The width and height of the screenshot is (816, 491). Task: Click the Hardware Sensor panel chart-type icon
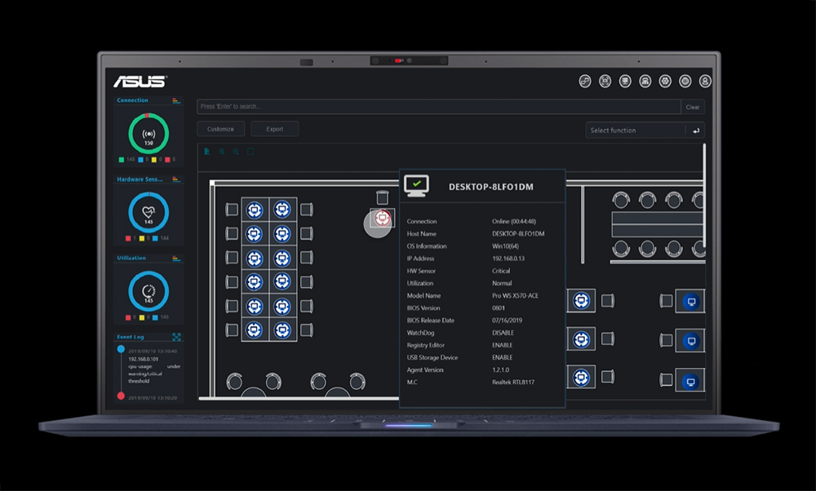tap(176, 179)
